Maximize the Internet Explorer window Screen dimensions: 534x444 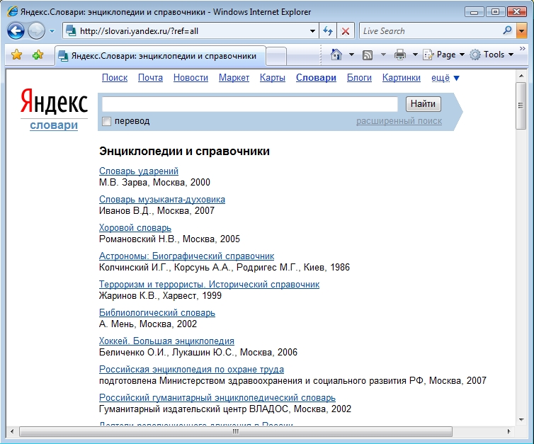(x=495, y=12)
